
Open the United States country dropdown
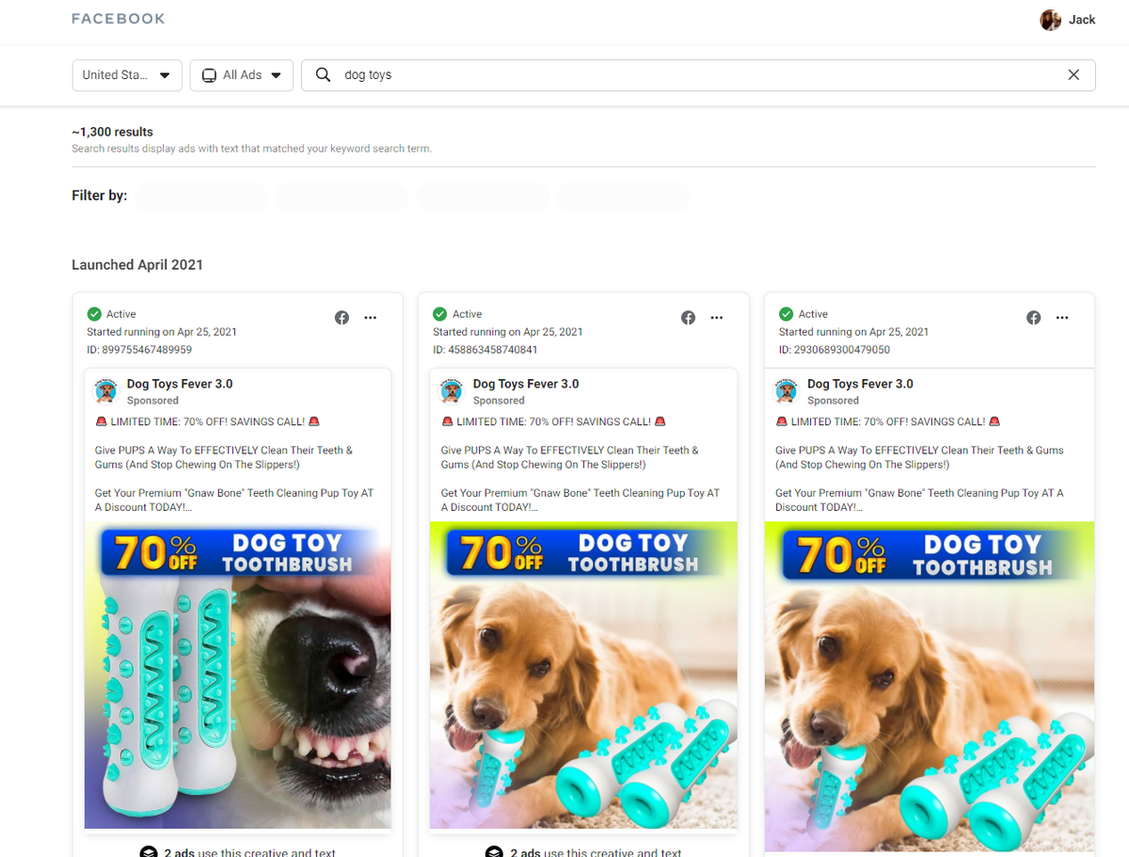pos(127,75)
